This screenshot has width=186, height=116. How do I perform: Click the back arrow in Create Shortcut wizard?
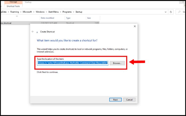pyautogui.click(x=33, y=32)
